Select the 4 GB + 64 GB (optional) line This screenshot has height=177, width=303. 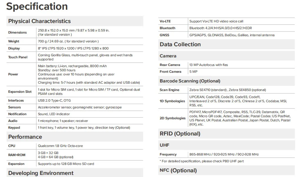pos(56,157)
